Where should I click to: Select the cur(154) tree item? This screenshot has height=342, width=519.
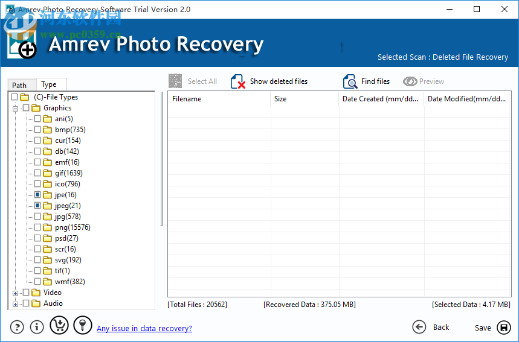click(x=68, y=141)
